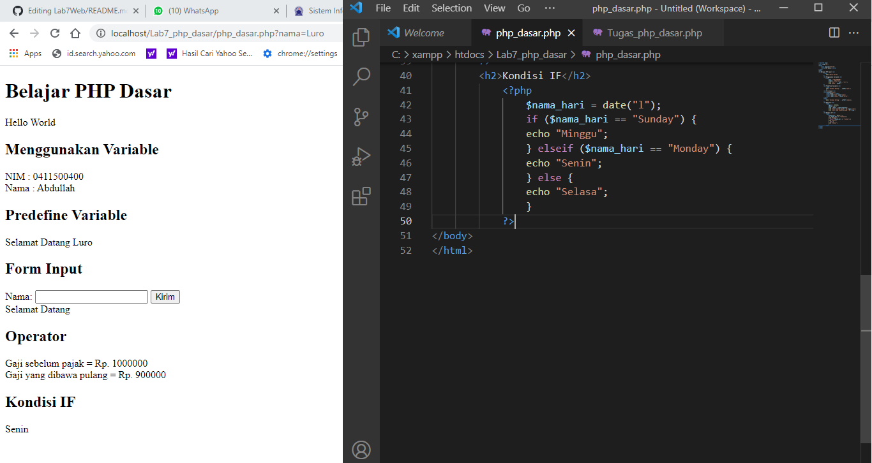Viewport: 872px width, 463px height.
Task: Expand the Lab7_php_dasar breadcrumb segment
Action: click(531, 55)
